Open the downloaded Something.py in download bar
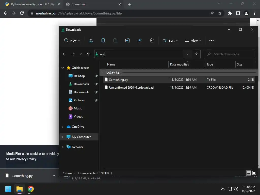Image resolution: width=260 pixels, height=195 pixels. (x=22, y=176)
